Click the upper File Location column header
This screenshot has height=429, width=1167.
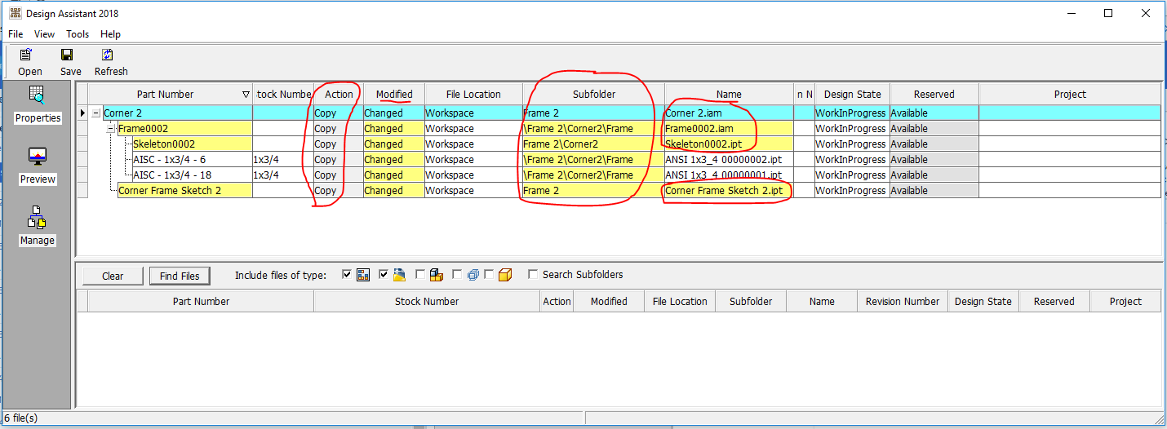coord(473,95)
